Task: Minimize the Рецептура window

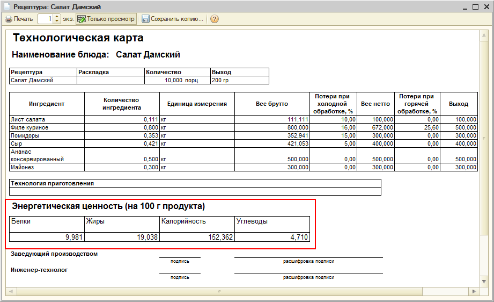Action: click(464, 7)
